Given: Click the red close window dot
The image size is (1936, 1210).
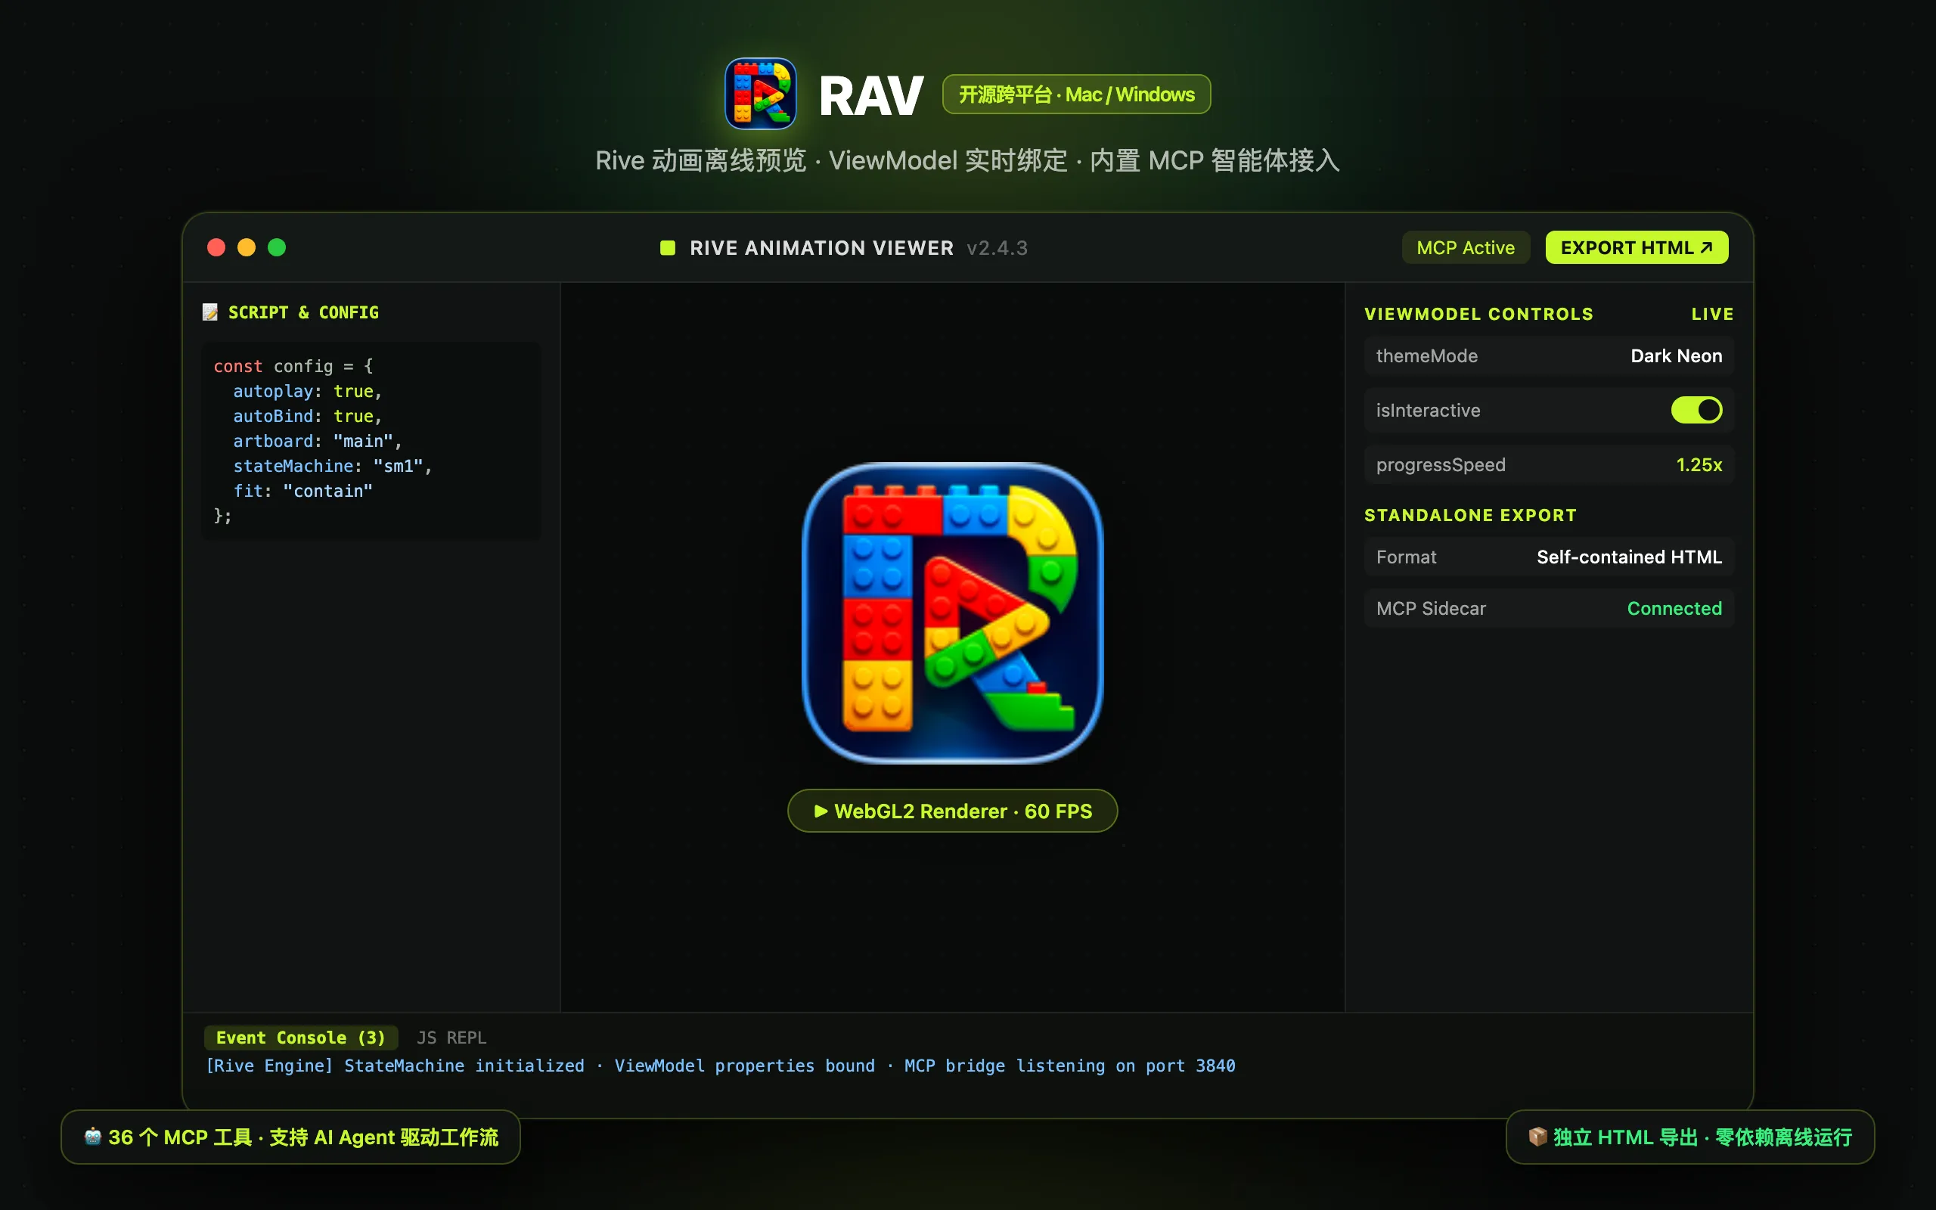Looking at the screenshot, I should 216,247.
